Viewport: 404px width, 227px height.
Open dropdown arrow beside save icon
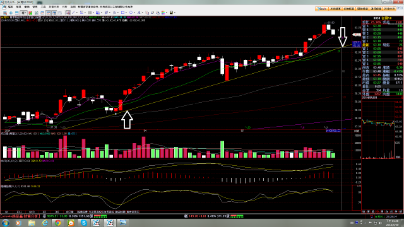tap(175, 13)
